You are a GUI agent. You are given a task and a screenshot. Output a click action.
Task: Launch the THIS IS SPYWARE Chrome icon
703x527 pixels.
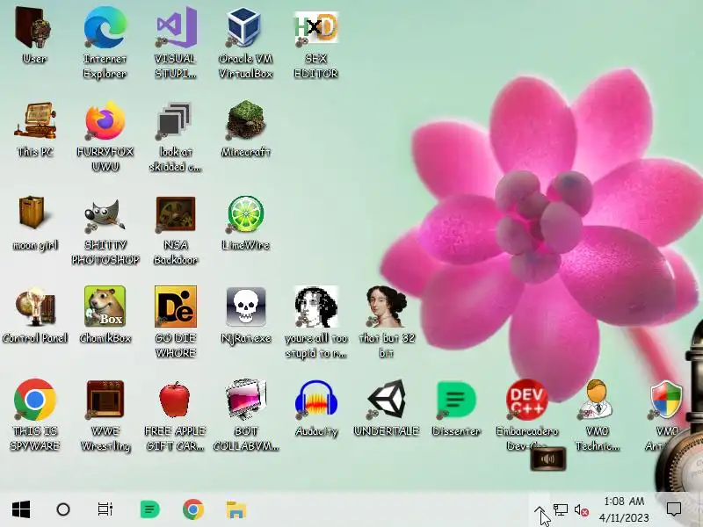(35, 400)
